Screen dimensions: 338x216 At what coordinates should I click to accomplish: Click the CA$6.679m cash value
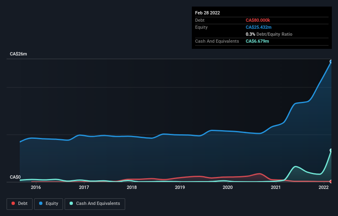(x=257, y=41)
